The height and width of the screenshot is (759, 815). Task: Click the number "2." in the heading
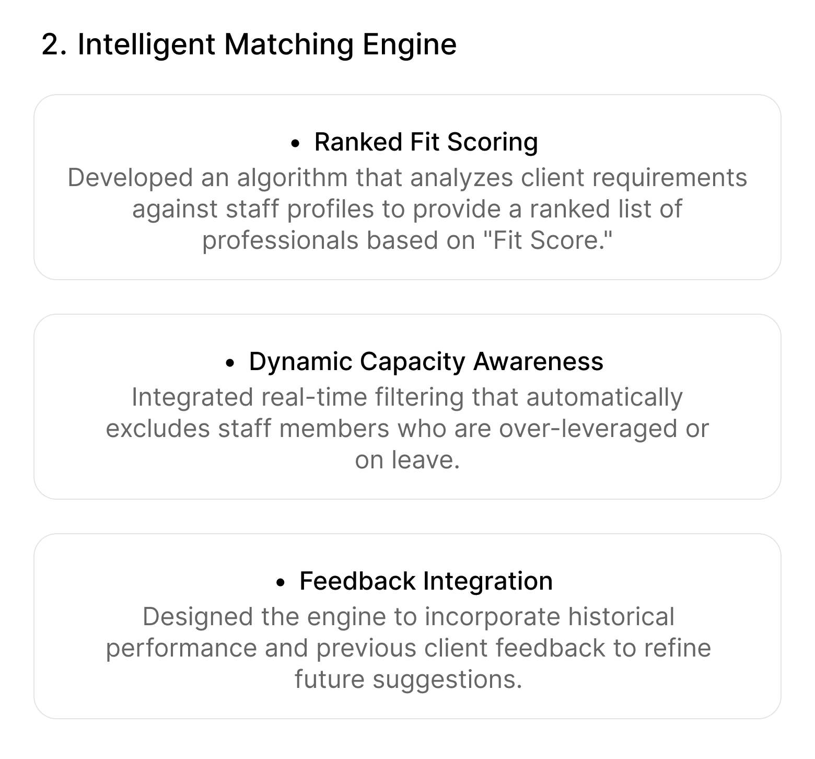54,45
